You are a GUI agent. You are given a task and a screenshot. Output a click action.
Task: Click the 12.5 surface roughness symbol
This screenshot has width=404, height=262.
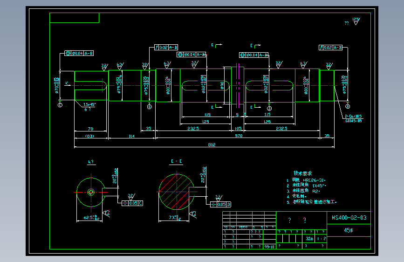coord(356,21)
